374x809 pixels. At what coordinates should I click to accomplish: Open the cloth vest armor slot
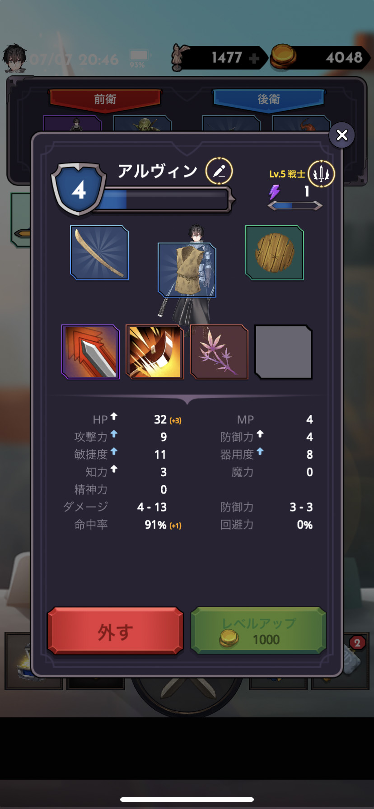187,270
